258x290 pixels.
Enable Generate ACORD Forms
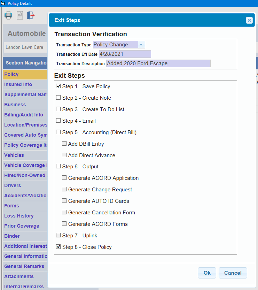[64, 224]
